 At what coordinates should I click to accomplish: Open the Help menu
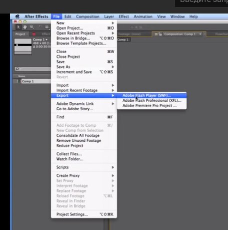(x=193, y=17)
